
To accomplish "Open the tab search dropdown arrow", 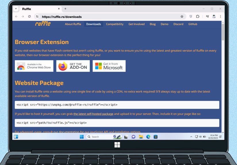I will [16, 9].
